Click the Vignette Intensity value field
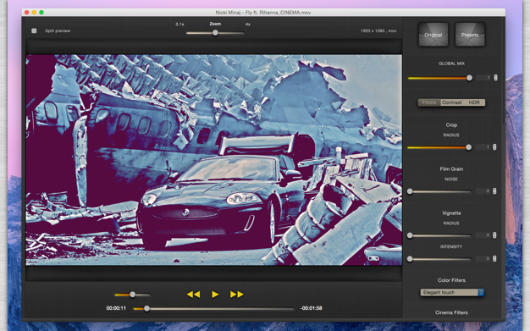The image size is (530, 331). (x=483, y=259)
